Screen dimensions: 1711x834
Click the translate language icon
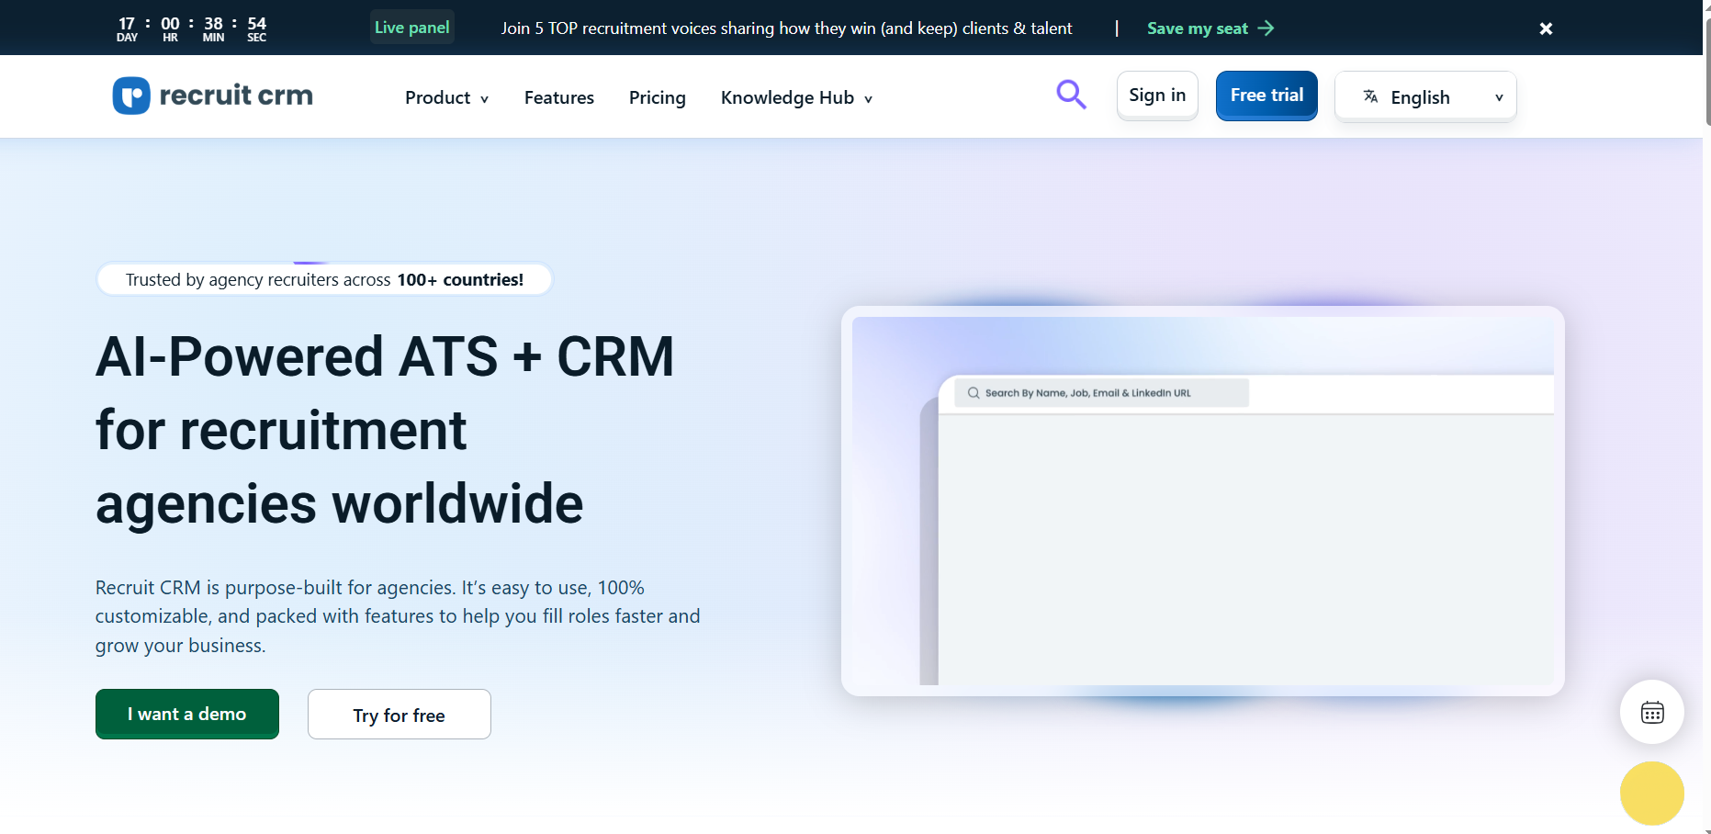[x=1370, y=96]
